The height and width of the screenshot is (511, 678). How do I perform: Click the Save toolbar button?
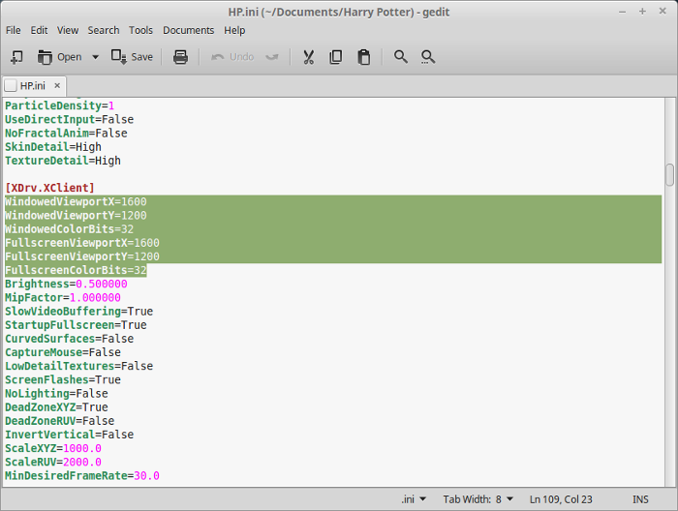click(132, 57)
